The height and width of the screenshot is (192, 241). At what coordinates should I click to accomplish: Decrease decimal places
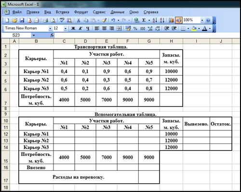click(x=158, y=28)
